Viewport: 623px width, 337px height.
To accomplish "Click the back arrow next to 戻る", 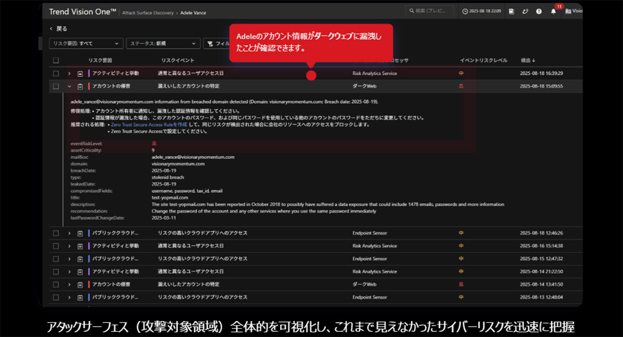I will 51,29.
